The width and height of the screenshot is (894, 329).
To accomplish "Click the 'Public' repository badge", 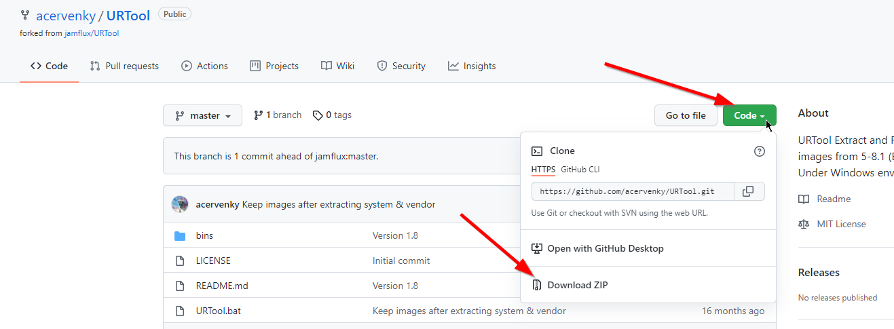I will [x=174, y=14].
